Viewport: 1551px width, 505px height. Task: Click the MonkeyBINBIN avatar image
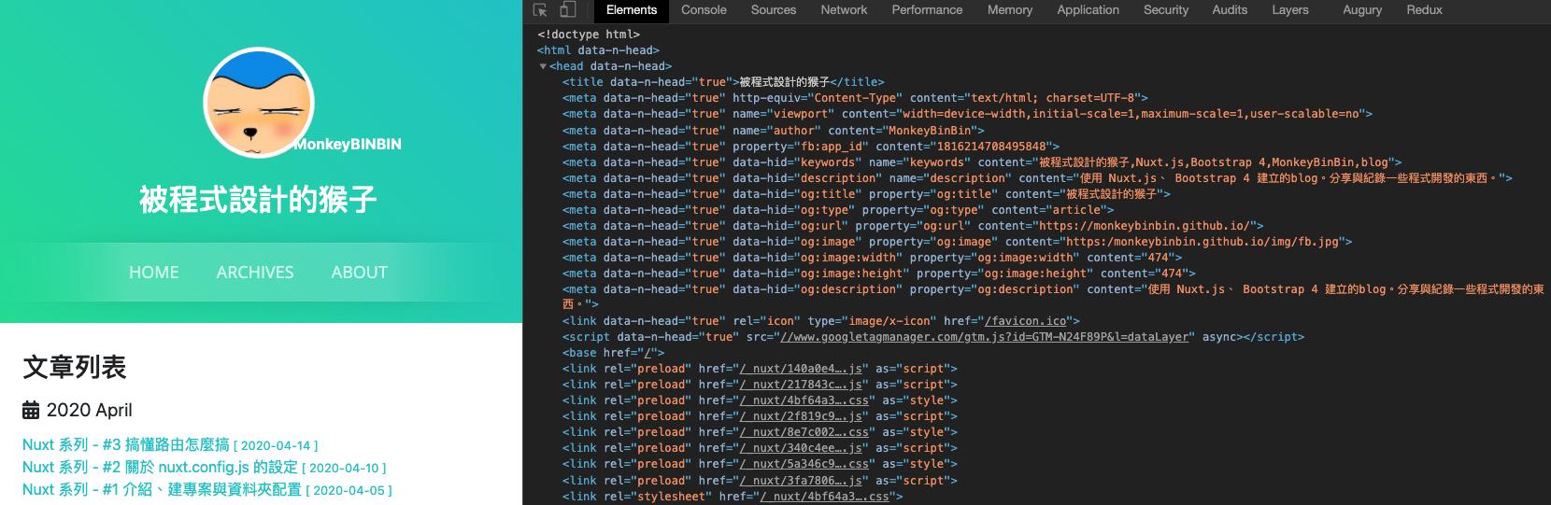tap(257, 102)
